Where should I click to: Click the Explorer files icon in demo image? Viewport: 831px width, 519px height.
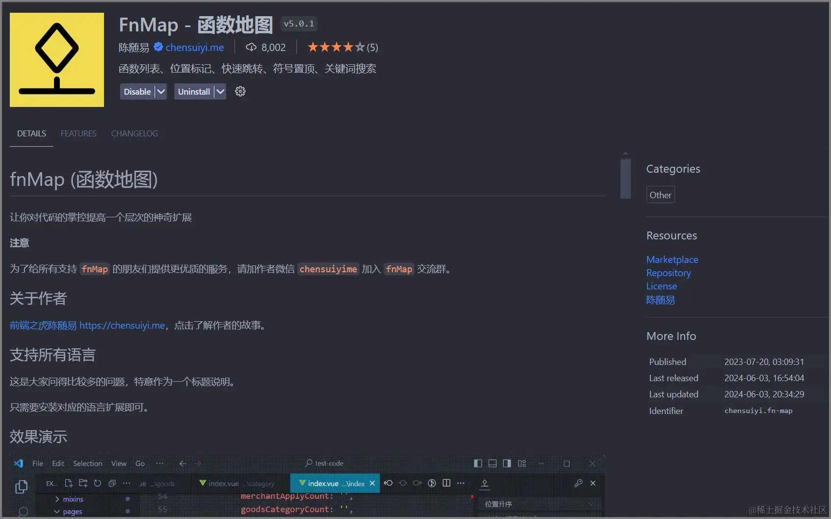21,487
